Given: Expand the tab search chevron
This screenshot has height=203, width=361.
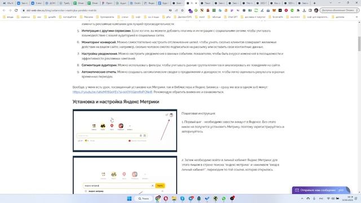Looking at the screenshot, I should (x=331, y=3).
